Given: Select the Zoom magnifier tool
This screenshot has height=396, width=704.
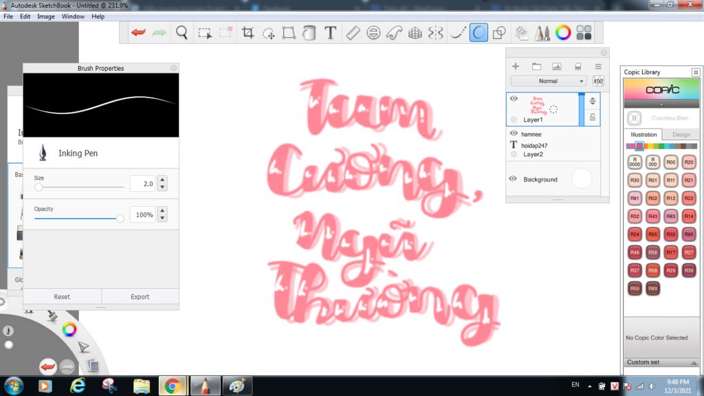Looking at the screenshot, I should tap(181, 32).
